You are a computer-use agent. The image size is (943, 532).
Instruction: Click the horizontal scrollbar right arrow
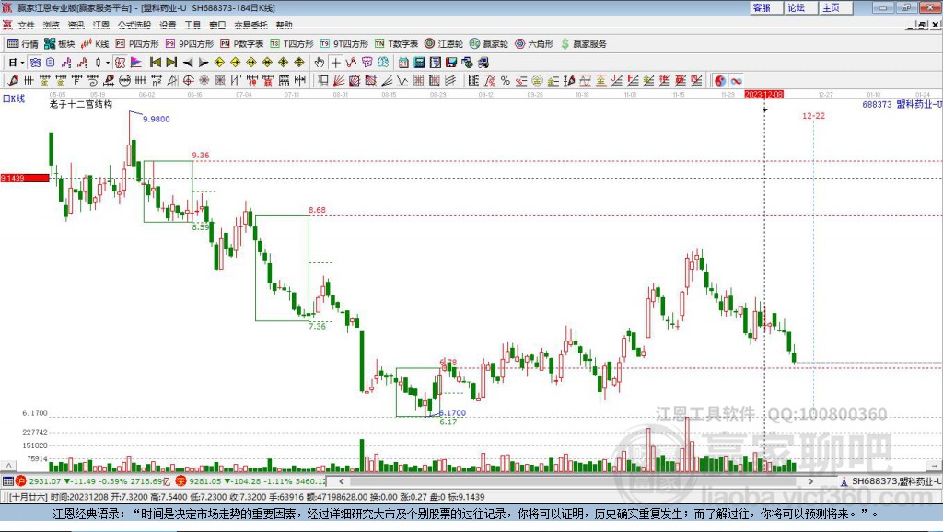pos(810,481)
